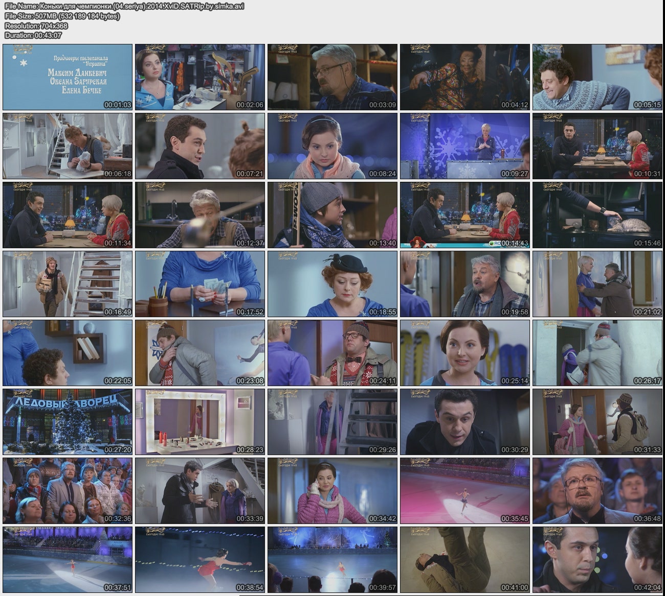Click the red-dress skater close-up at 00:38:54
665x596 pixels.
click(199, 560)
